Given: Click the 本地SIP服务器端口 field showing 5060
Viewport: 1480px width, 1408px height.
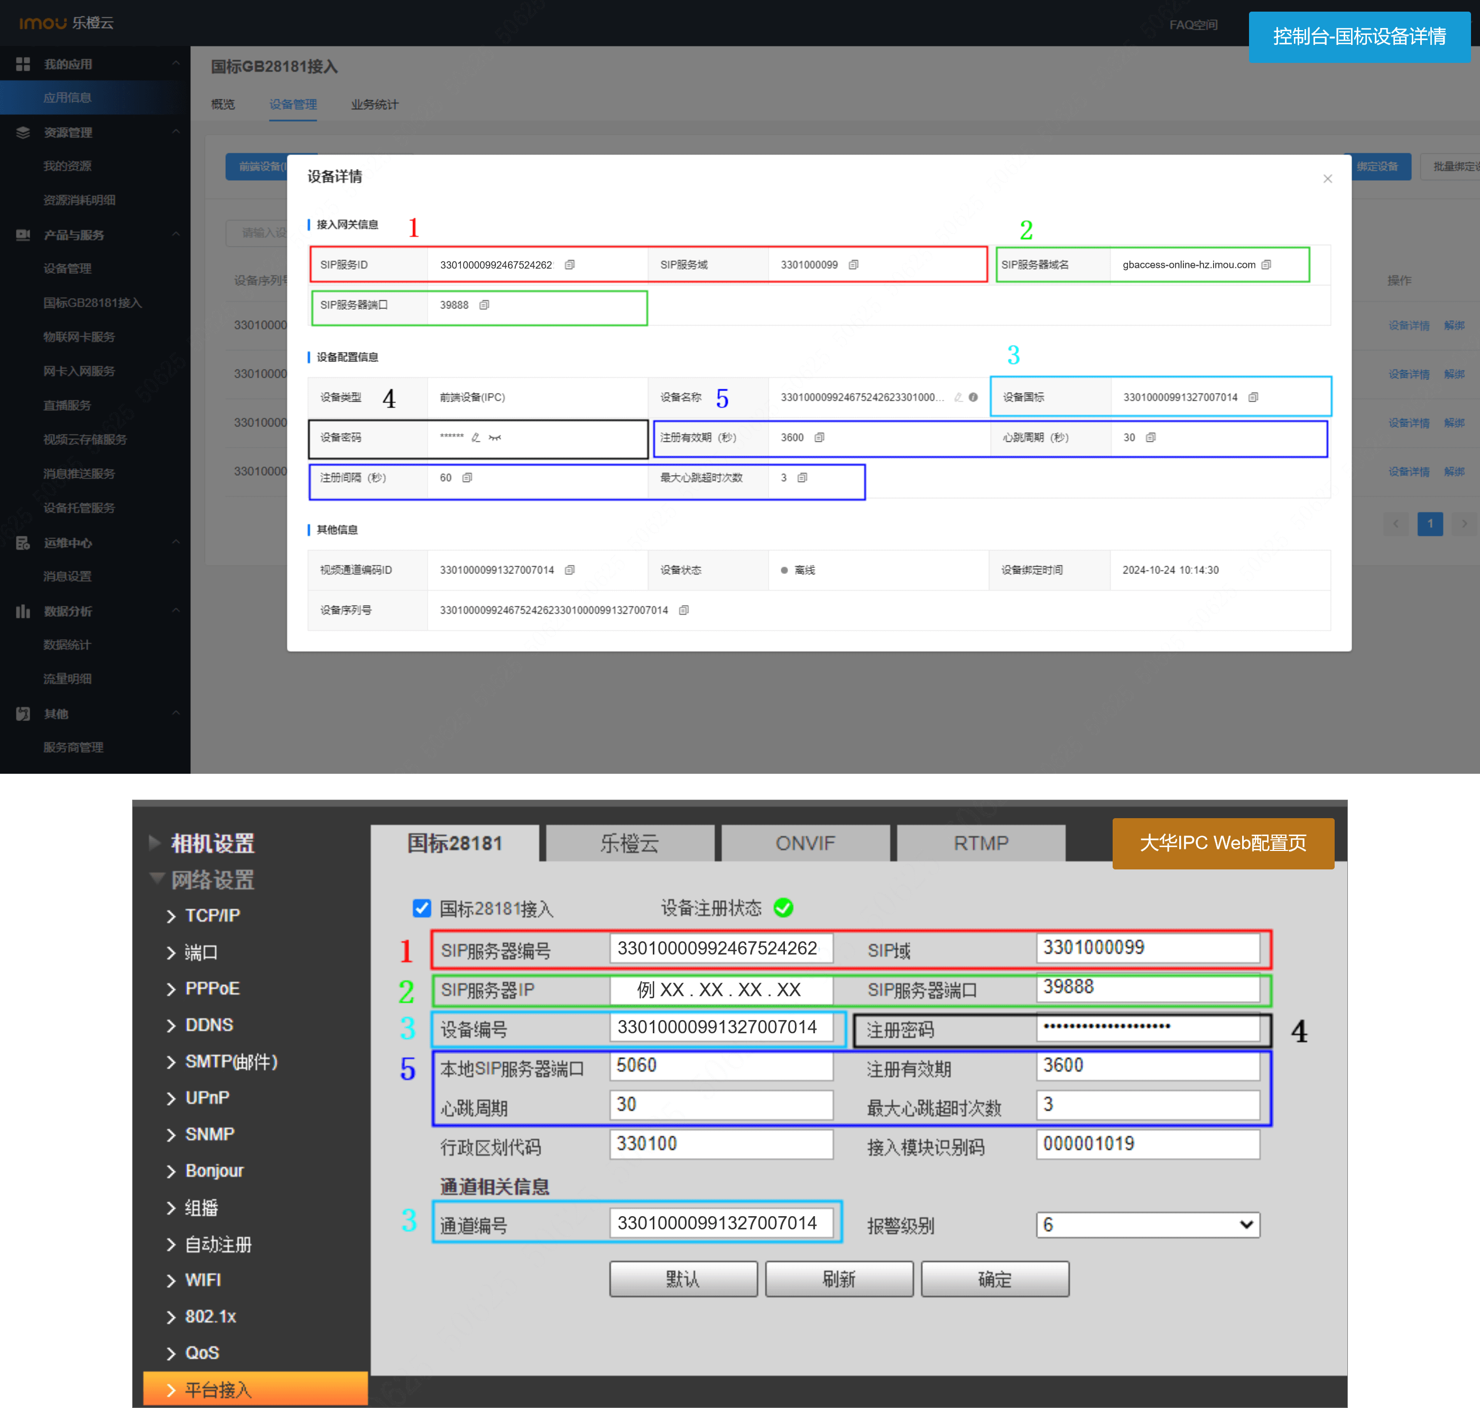Looking at the screenshot, I should coord(721,1066).
